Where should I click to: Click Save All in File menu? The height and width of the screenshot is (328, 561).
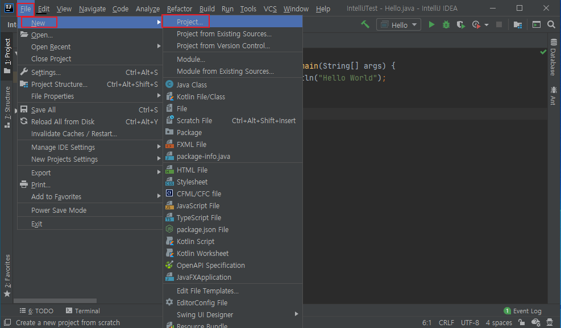(x=90, y=110)
